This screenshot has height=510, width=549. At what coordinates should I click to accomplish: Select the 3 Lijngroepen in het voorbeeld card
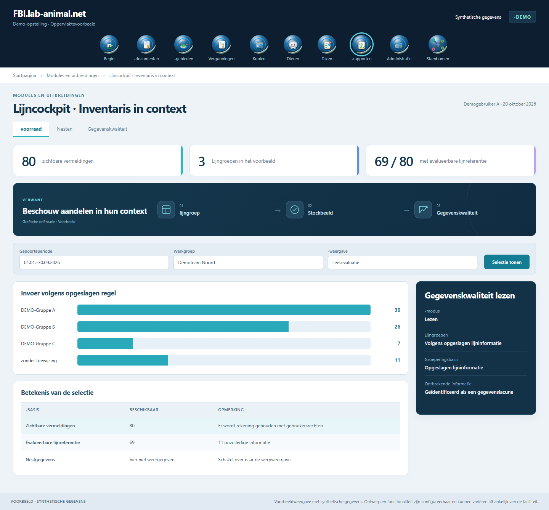click(274, 160)
